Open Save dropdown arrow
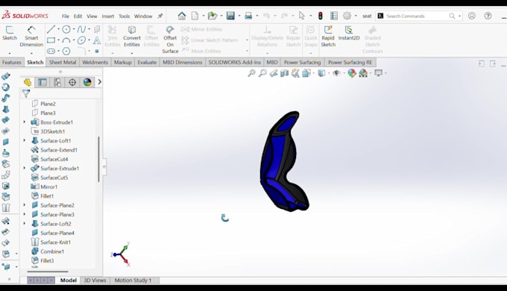 [x=239, y=16]
